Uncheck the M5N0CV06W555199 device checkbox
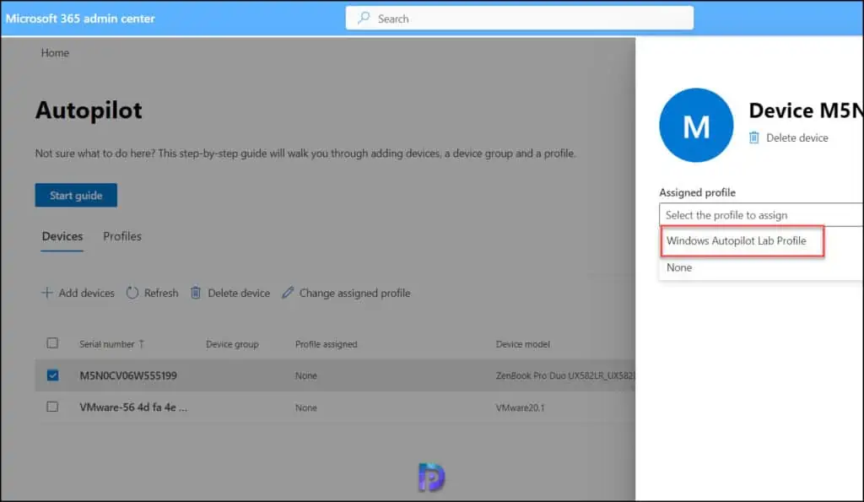Screen dimensions: 864x502 coord(52,375)
